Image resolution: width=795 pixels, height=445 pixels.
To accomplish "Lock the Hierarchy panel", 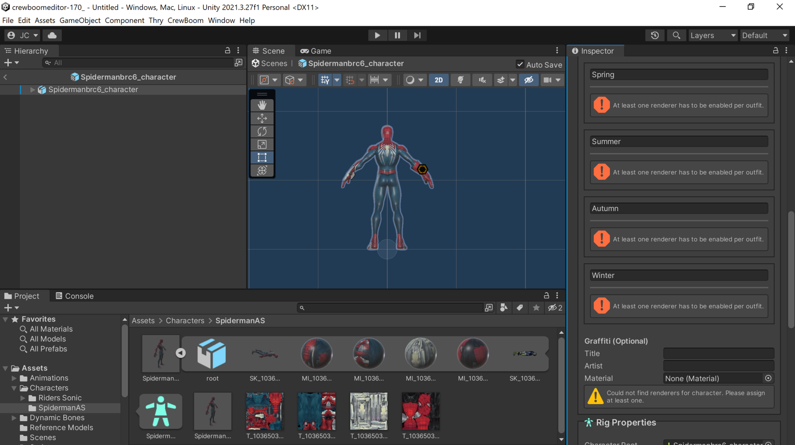I will tap(227, 50).
